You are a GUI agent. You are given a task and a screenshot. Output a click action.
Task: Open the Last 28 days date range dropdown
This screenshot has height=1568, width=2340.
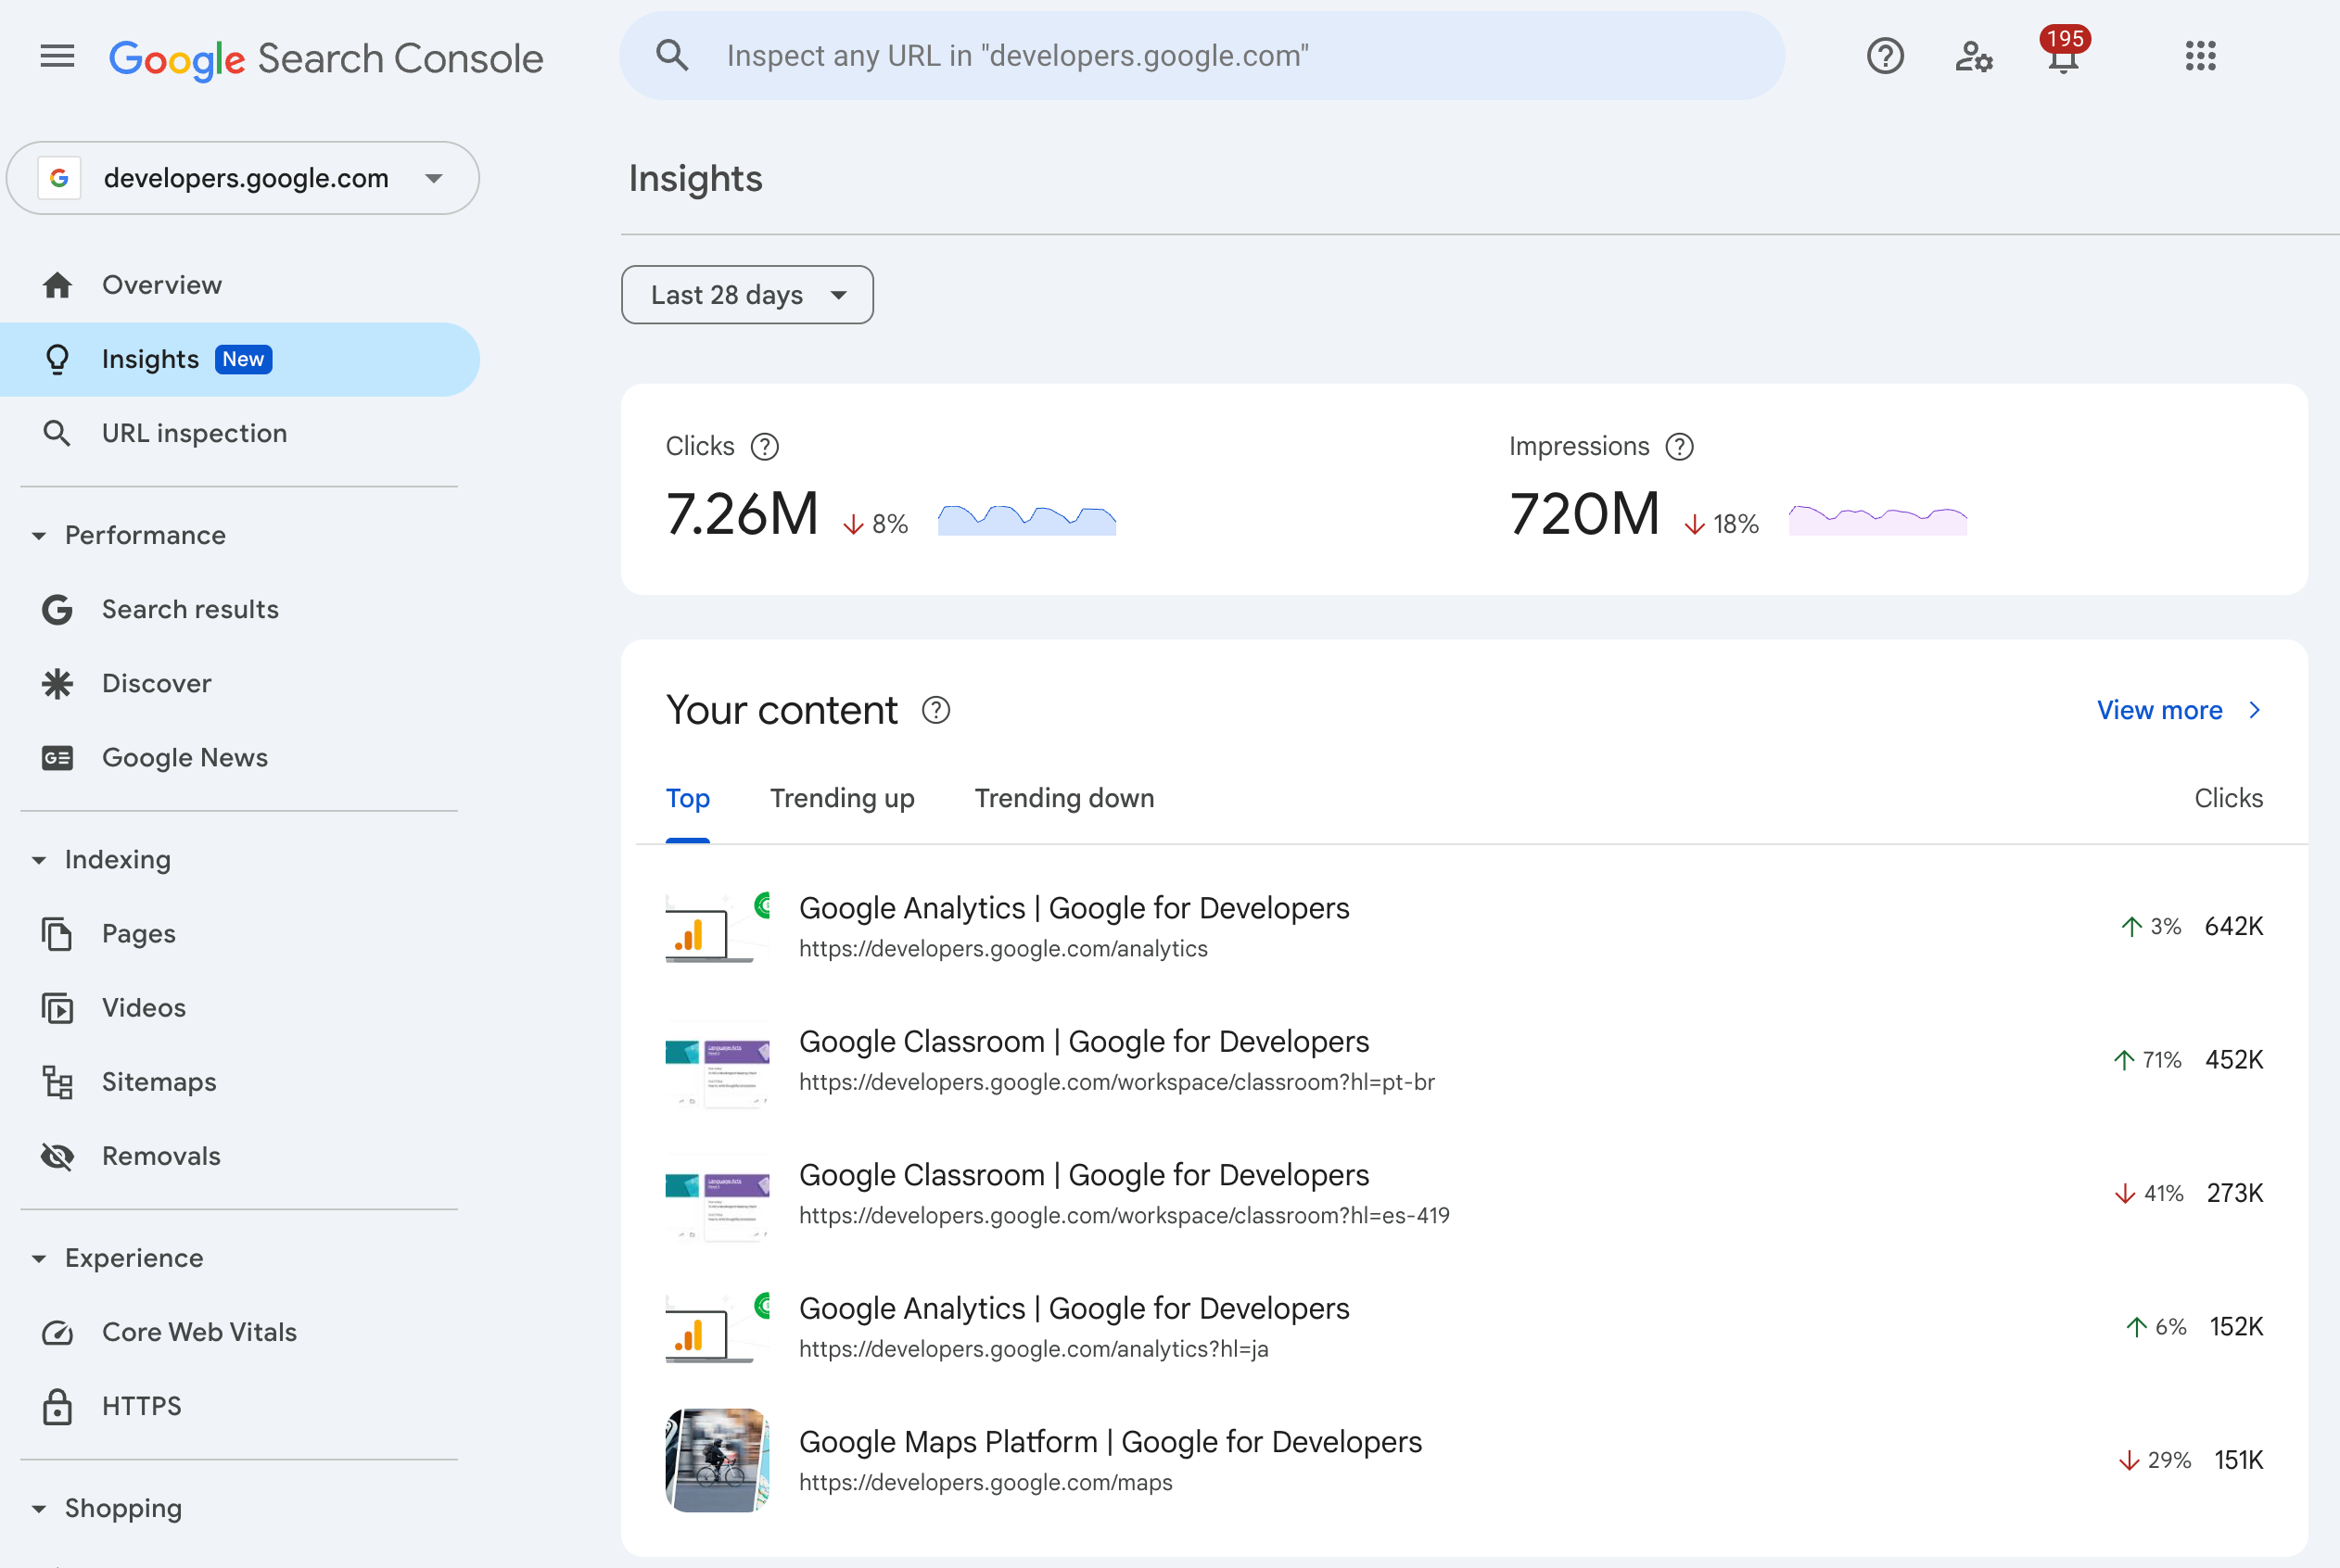point(747,295)
